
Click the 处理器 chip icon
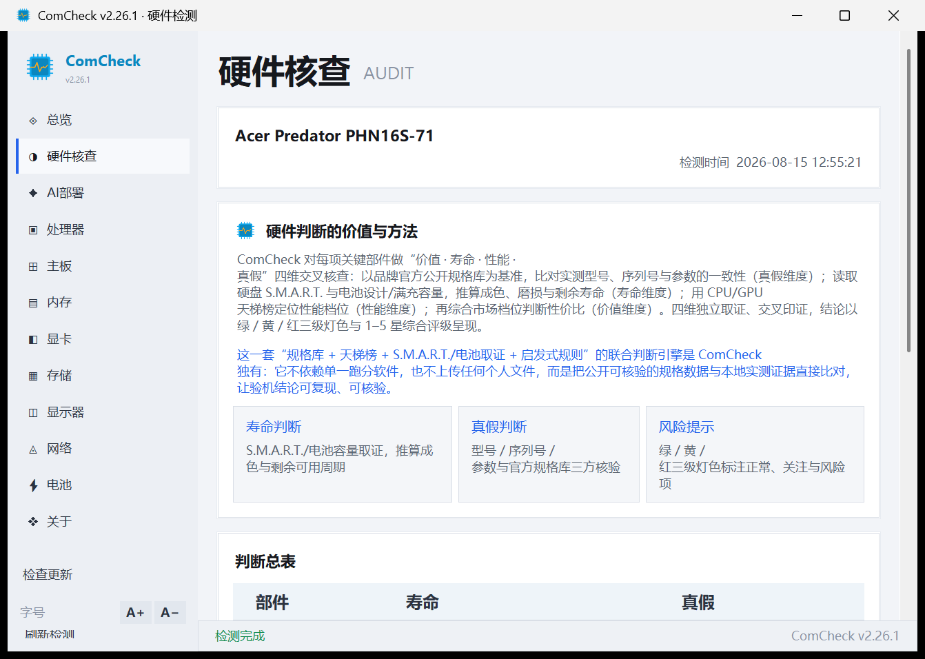tap(33, 230)
